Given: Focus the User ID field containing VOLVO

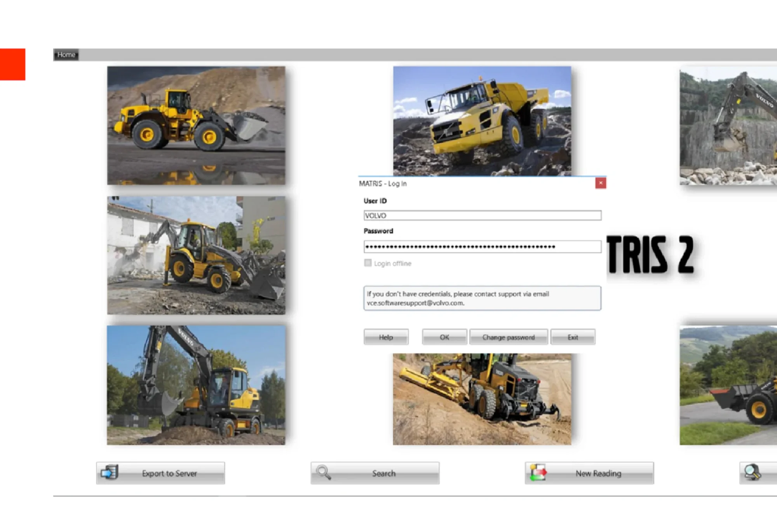Looking at the screenshot, I should (483, 215).
